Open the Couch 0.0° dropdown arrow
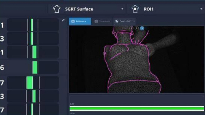Viewport: 205px width, 115px height. click(x=134, y=21)
